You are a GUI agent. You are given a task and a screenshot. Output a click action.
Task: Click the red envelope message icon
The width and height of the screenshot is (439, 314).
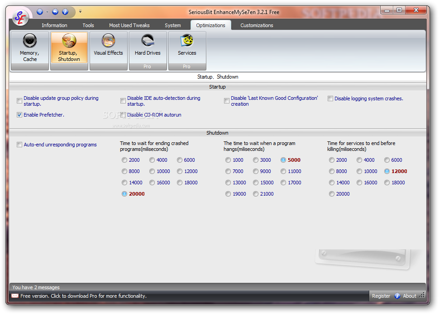tap(15, 296)
